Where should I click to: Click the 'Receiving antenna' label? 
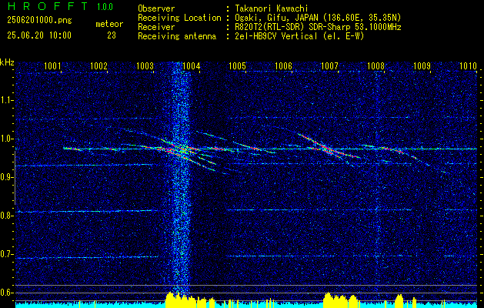177,36
